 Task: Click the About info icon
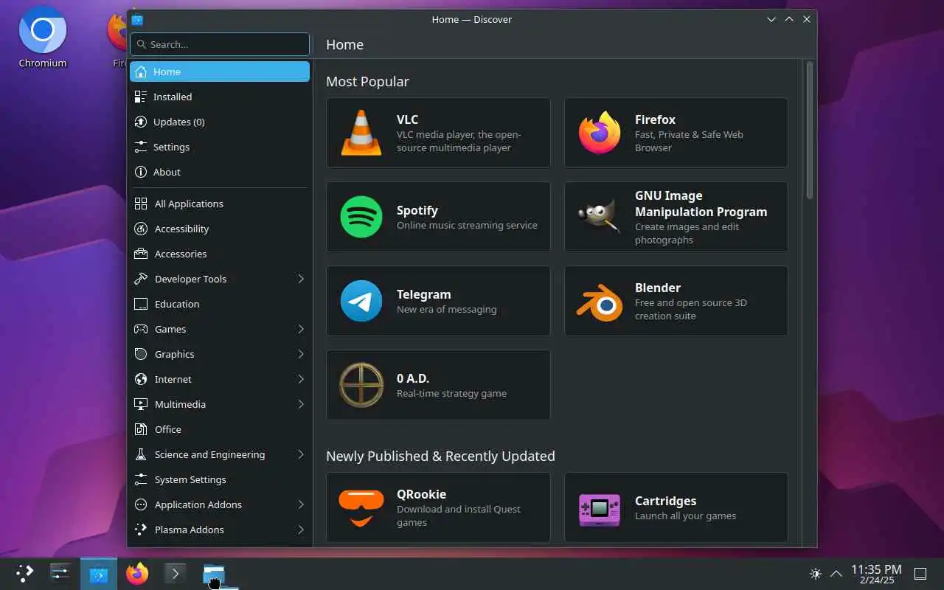[x=141, y=172]
